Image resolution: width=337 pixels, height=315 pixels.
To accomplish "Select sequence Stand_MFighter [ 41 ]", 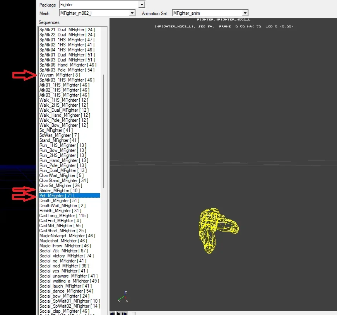I will tap(59, 140).
